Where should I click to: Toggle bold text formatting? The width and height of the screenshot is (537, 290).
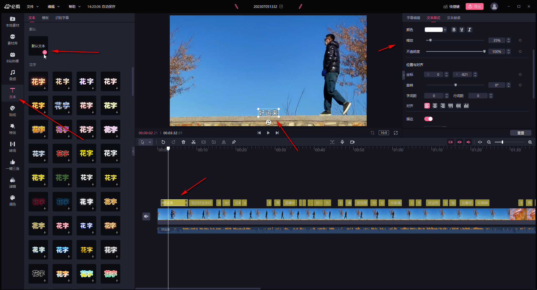pos(454,30)
